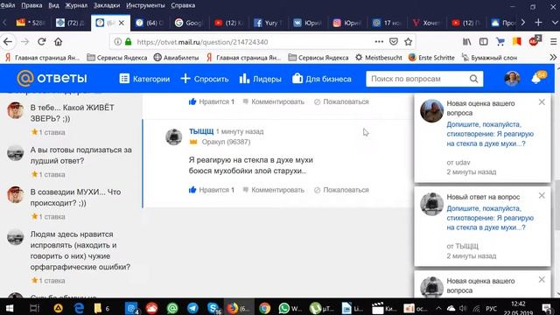560x315 pixels.
Task: Open the Бумажный слон bookmark
Action: (489, 58)
